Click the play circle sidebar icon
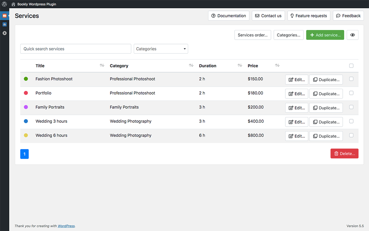369x231 pixels. [x=4, y=33]
